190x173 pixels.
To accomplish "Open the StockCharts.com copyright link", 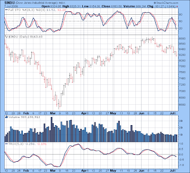I will [166, 3].
